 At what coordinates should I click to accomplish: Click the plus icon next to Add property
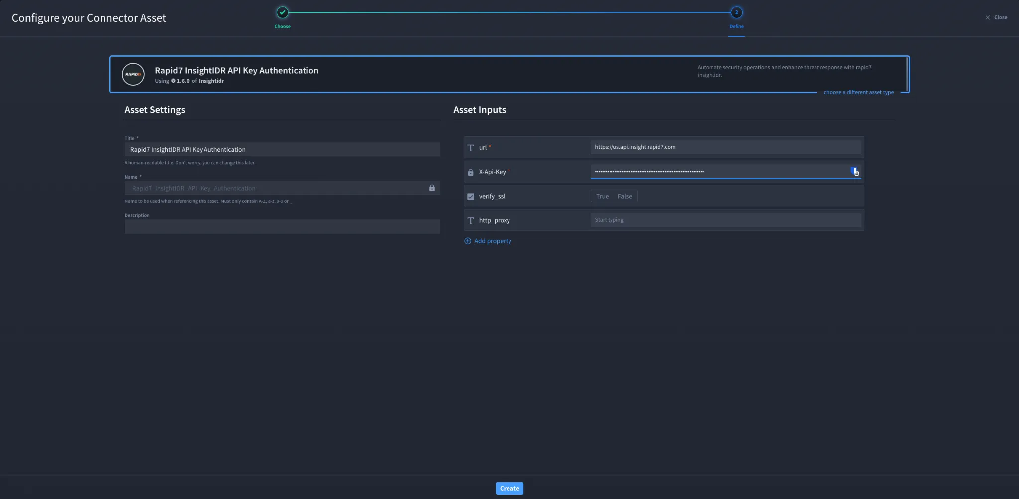click(467, 241)
